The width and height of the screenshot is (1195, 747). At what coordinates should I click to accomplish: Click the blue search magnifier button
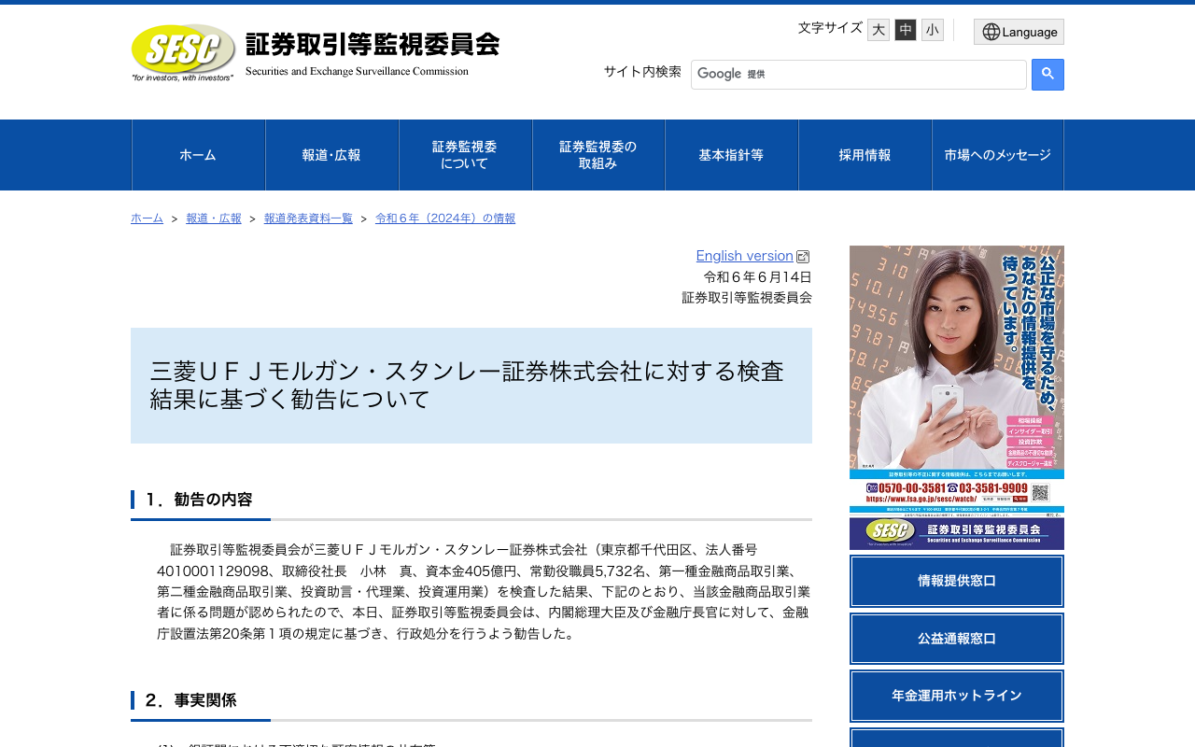point(1047,75)
